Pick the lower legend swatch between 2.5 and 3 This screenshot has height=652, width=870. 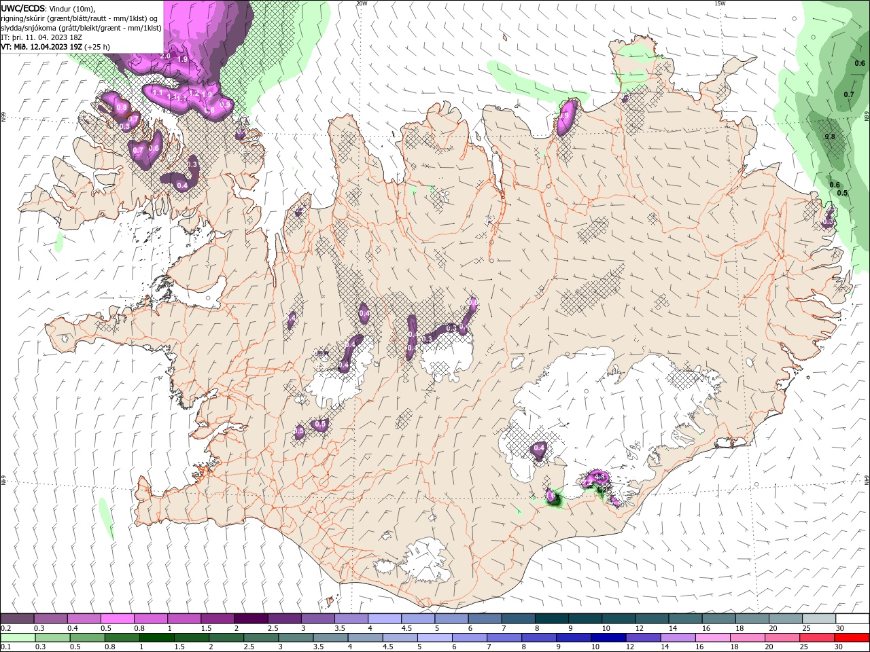click(x=260, y=638)
